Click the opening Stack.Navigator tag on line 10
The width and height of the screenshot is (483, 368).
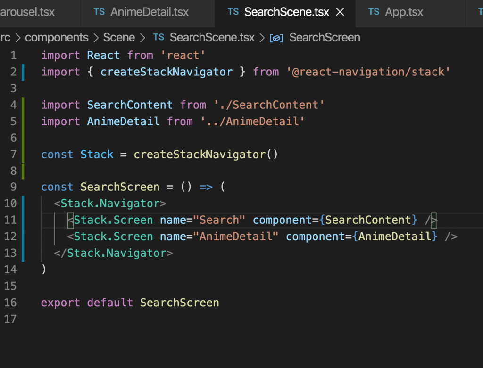tap(110, 204)
